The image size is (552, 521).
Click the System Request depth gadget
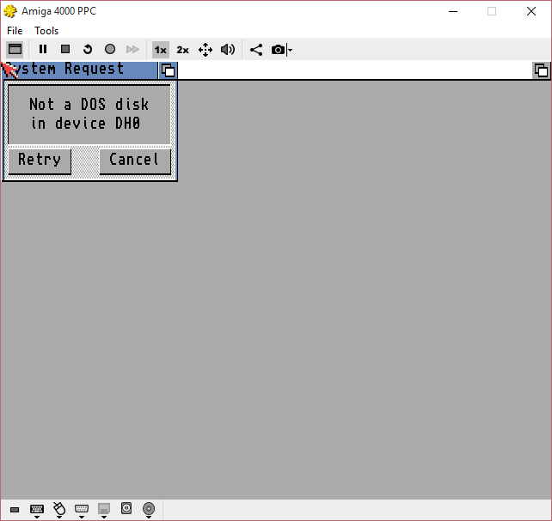(x=168, y=70)
